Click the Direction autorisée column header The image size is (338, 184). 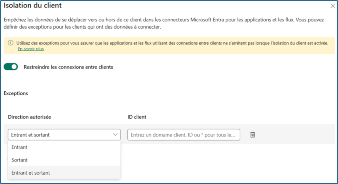click(30, 117)
